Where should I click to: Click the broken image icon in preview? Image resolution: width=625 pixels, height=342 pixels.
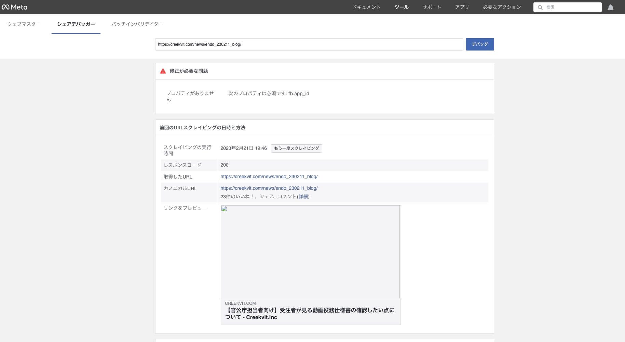(224, 209)
